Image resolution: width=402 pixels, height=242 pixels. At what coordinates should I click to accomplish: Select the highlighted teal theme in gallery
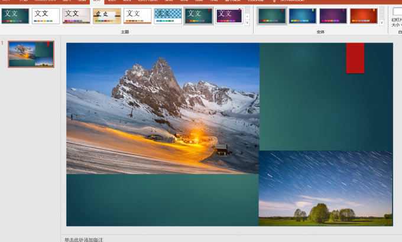199,16
